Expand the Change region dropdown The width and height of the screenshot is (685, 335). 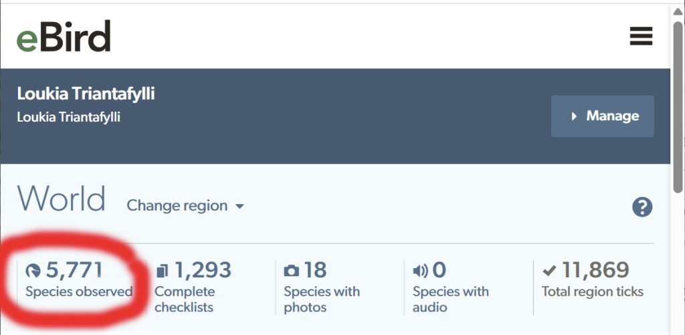pyautogui.click(x=185, y=206)
